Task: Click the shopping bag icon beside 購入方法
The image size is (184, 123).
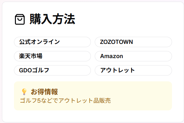Action: (x=20, y=19)
